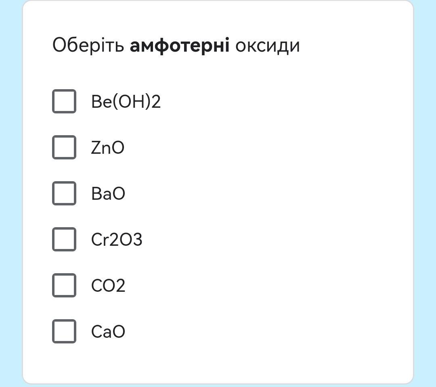Click the CaO answer text
The height and width of the screenshot is (387, 436).
coord(108,332)
